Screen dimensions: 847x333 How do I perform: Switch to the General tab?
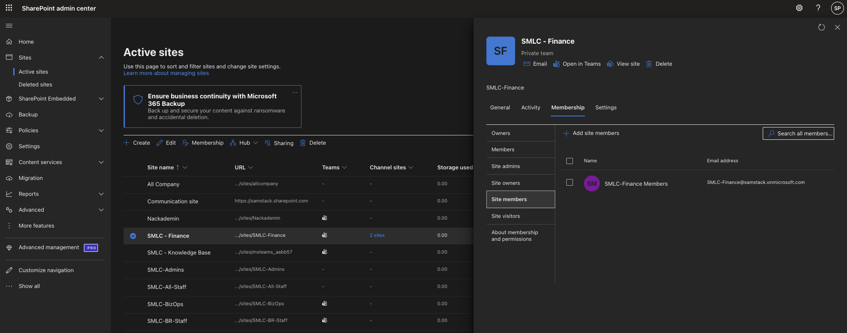[x=500, y=108]
